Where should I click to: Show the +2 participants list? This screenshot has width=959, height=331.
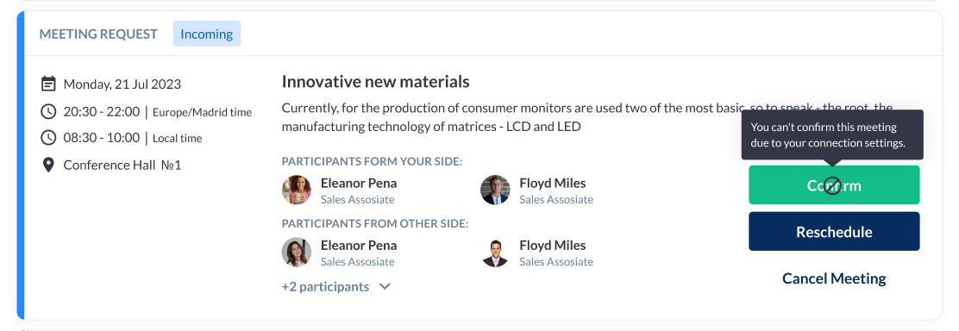point(325,286)
